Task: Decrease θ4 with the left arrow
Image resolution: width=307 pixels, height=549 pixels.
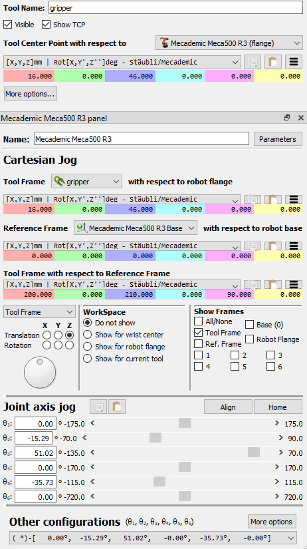Action: (x=92, y=467)
